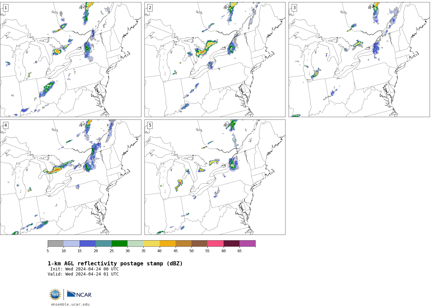The image size is (433, 308).
Task: Click the colorbar tick label '5'
Action: (x=48, y=251)
